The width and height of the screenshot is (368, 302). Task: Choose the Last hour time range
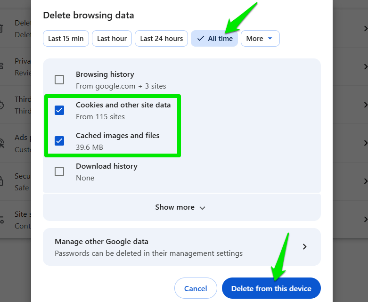[112, 39]
